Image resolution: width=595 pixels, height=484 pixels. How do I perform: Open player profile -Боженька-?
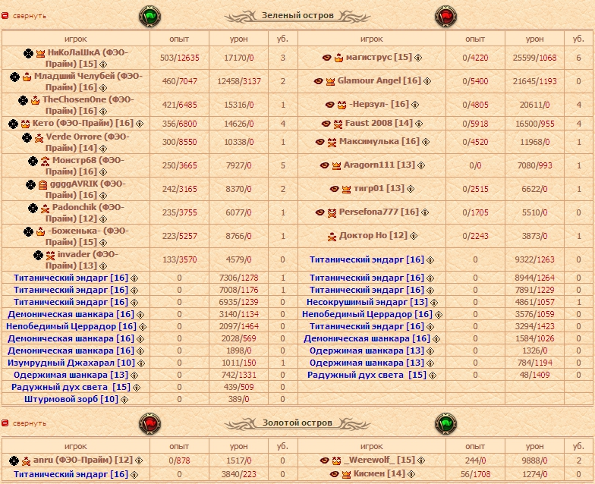point(88,237)
